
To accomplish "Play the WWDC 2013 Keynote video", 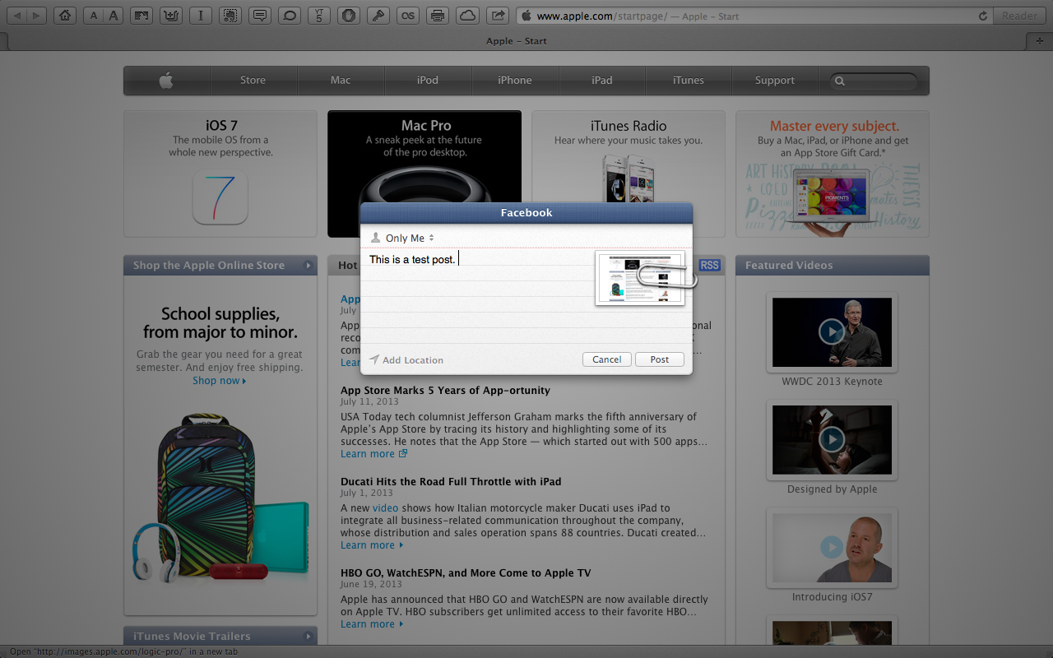I will (833, 332).
